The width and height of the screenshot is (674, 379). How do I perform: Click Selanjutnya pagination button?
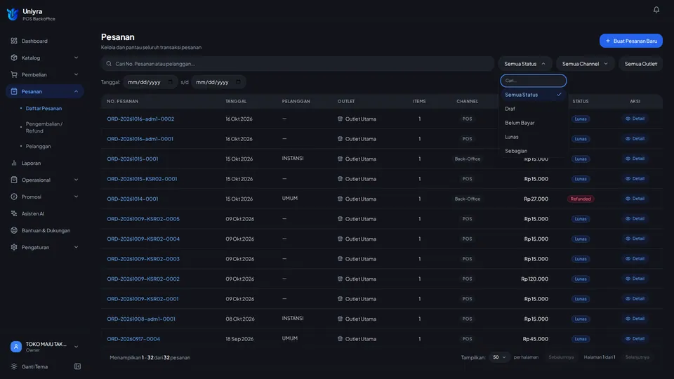[637, 357]
